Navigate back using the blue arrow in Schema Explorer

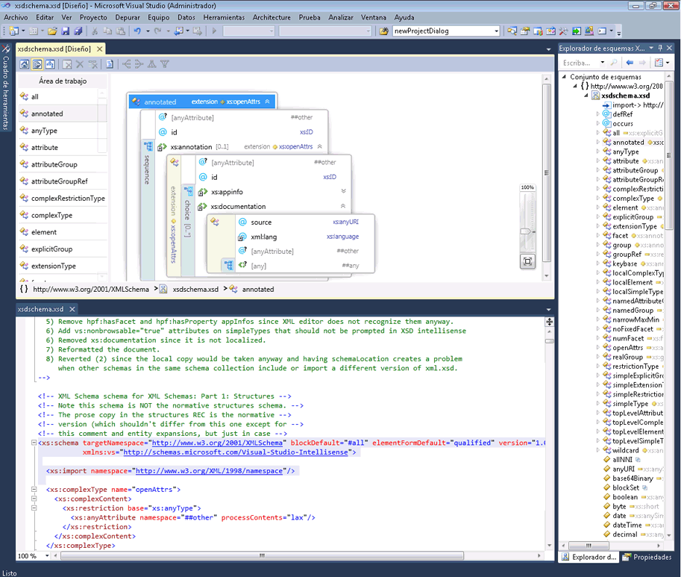pos(630,63)
